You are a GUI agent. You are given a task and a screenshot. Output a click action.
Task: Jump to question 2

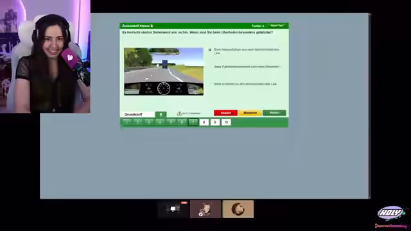point(137,122)
